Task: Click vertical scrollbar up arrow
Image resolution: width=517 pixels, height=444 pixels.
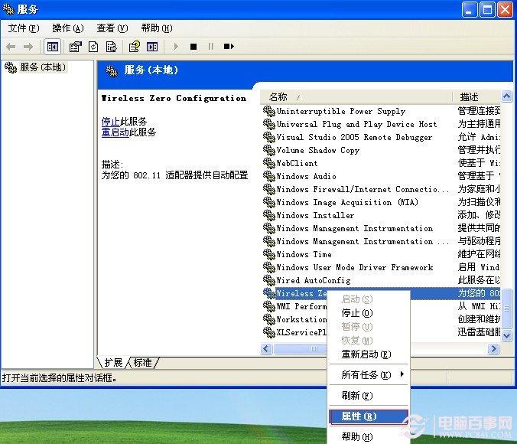Action: pos(506,96)
